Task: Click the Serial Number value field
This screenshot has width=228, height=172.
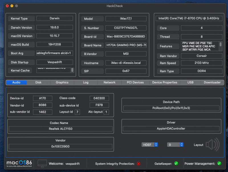Action: coord(126,28)
